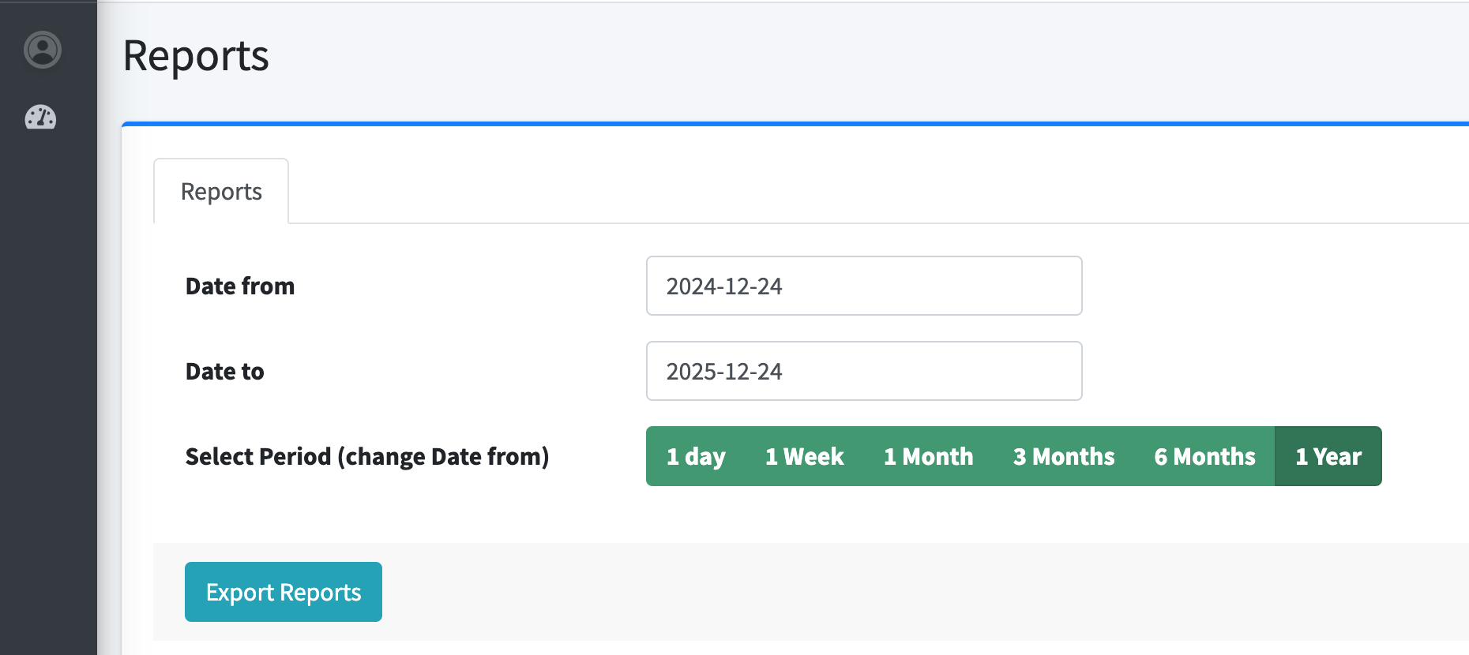Screen dimensions: 1469x655
Task: Click the Reports page heading
Action: tap(196, 56)
